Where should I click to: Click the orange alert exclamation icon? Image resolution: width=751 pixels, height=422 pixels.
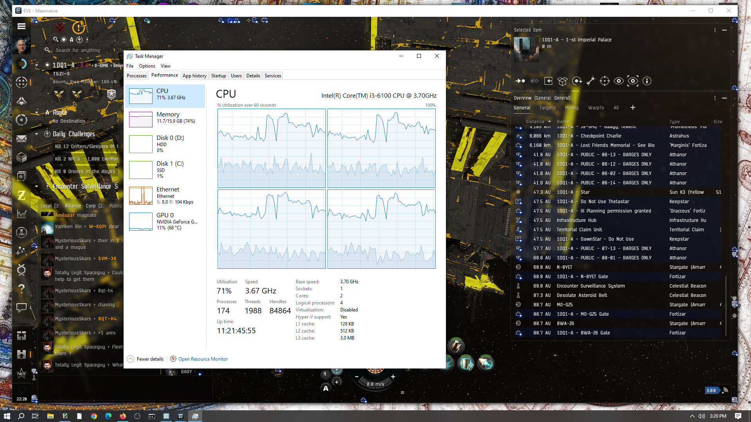click(x=79, y=27)
